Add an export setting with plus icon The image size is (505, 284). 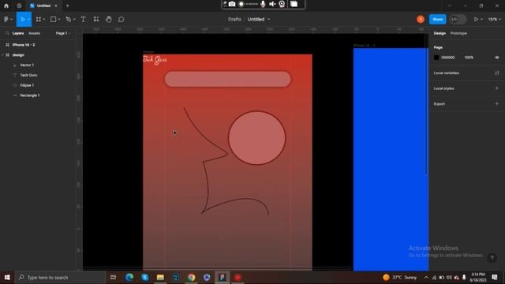pos(497,103)
